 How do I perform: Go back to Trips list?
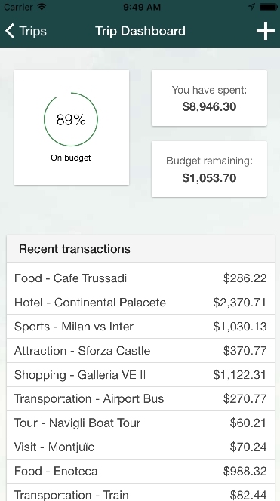coord(26,31)
